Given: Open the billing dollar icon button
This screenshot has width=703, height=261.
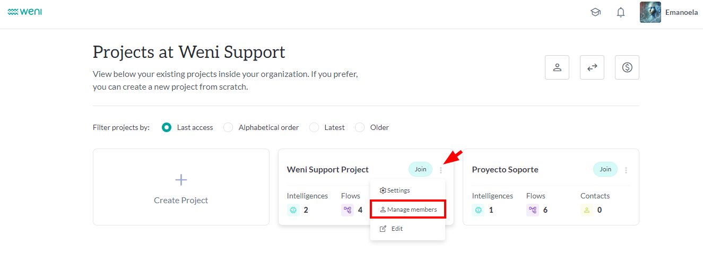Looking at the screenshot, I should [627, 67].
